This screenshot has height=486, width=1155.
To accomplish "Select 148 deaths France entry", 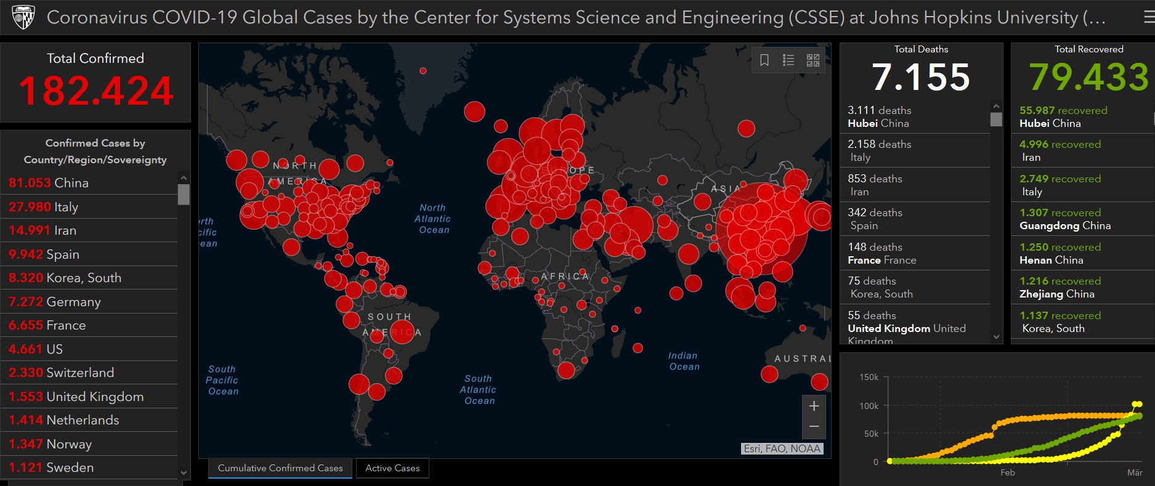I will tap(915, 253).
